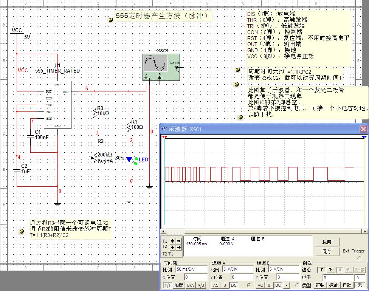Move cursor T2 right with arrow
Screen dimensions: 369x291
179,247
